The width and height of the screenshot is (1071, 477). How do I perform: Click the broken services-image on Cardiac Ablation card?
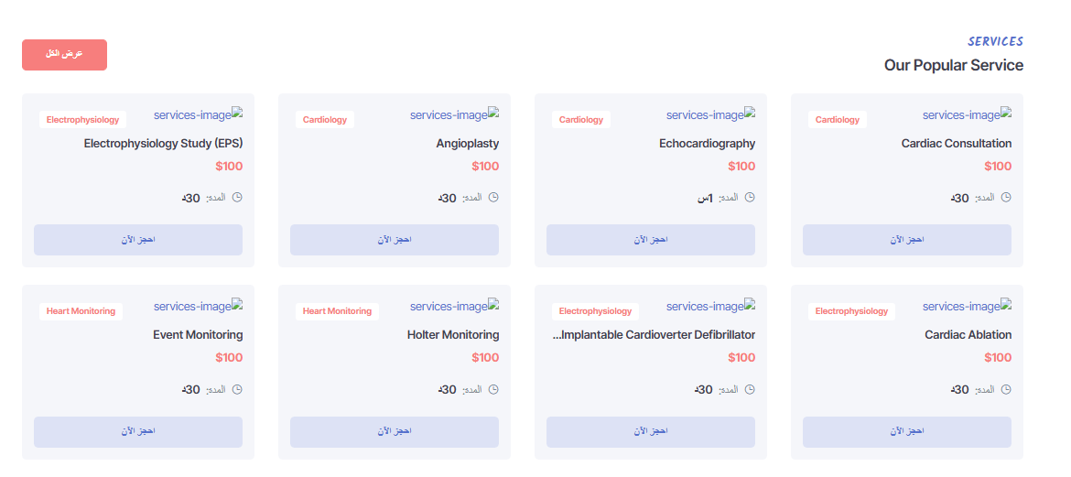click(x=967, y=307)
